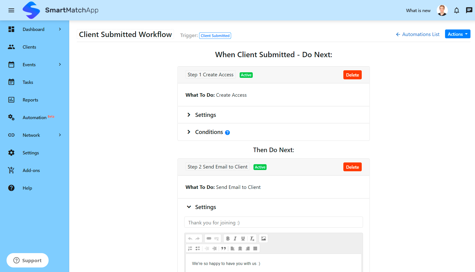Click the email subject input field
475x272 pixels.
(x=273, y=222)
